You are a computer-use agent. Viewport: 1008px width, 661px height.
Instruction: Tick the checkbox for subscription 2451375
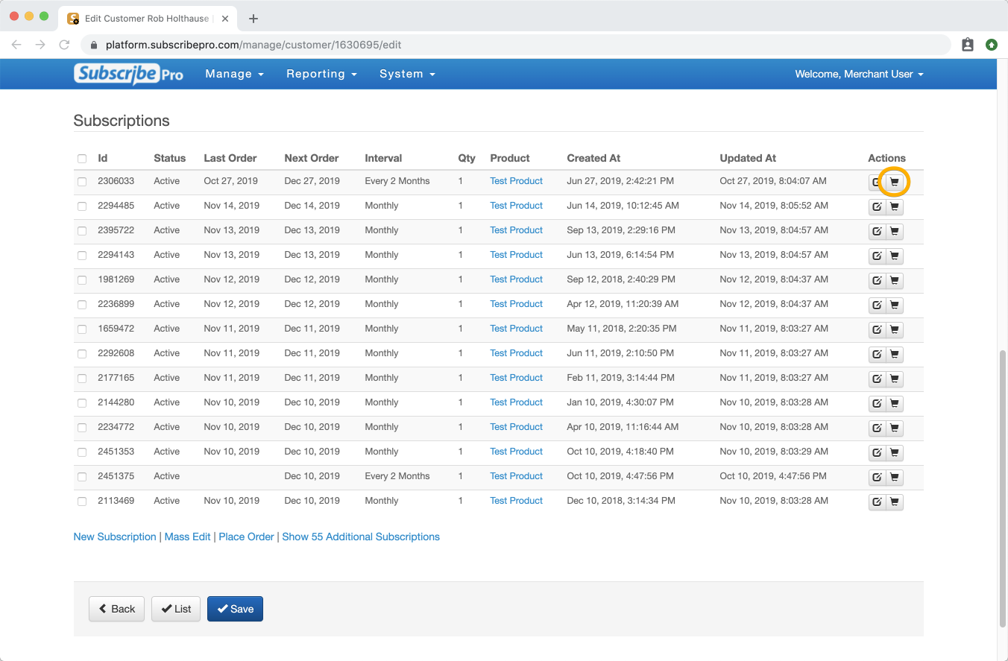[x=82, y=477]
